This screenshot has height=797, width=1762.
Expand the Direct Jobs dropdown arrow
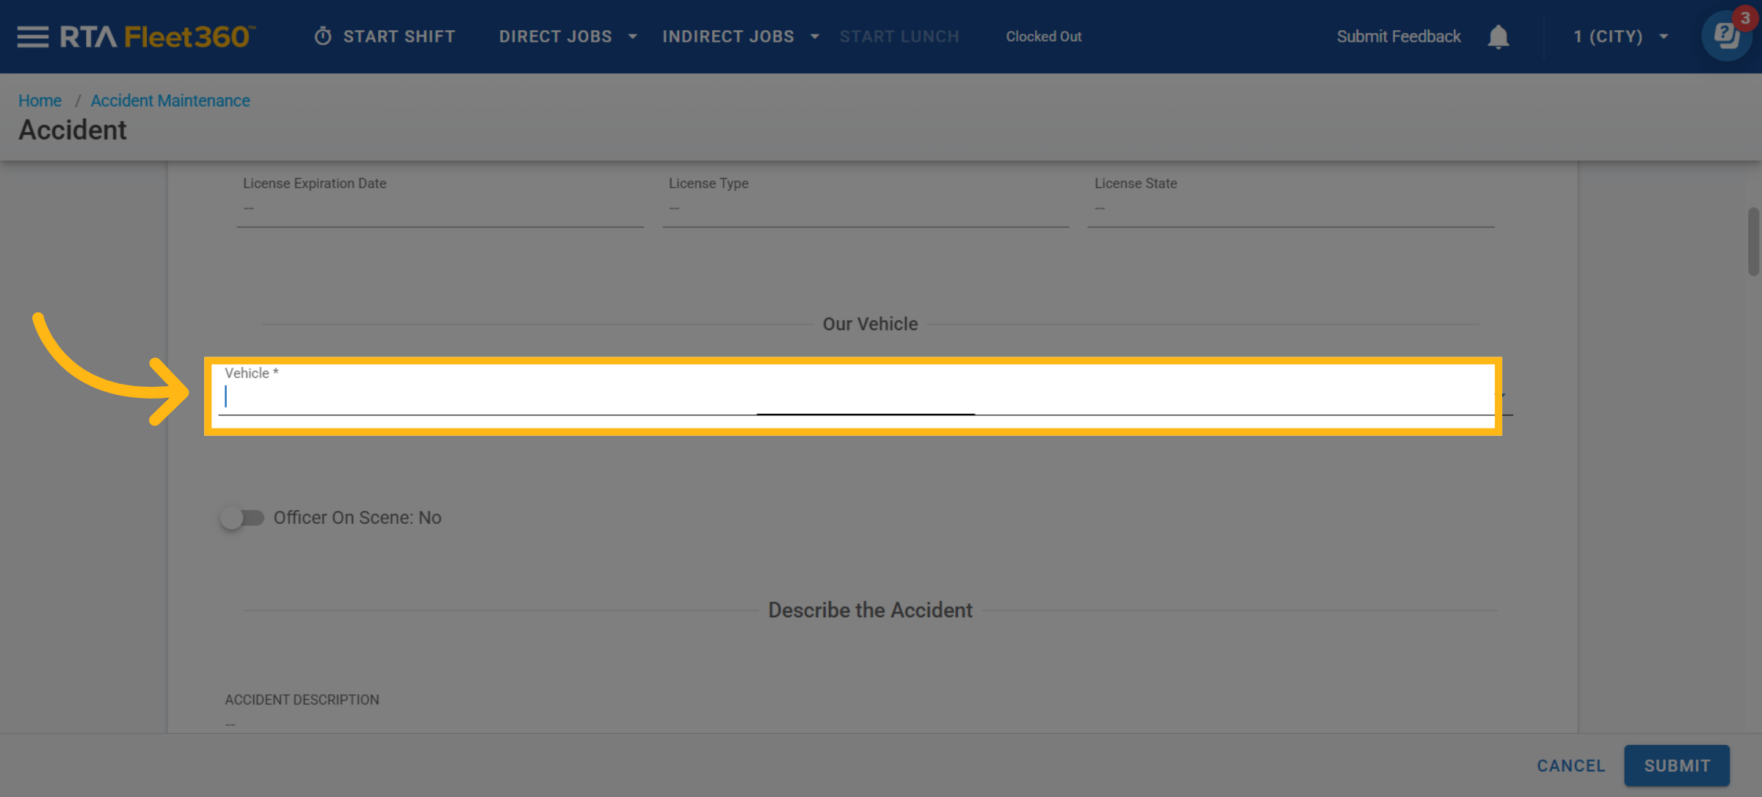tap(633, 37)
